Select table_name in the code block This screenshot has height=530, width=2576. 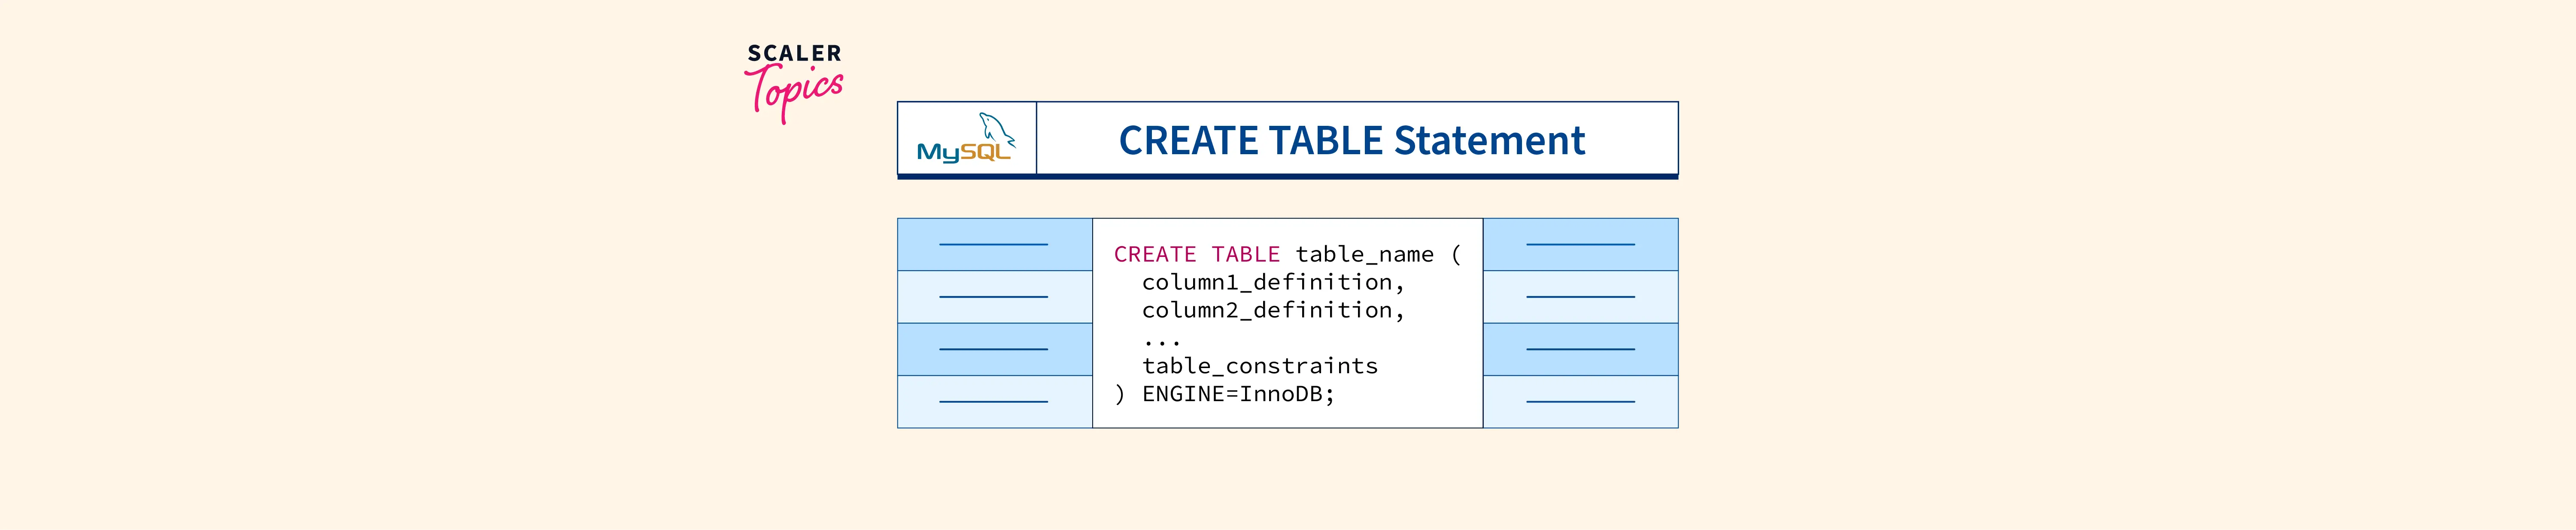coord(1364,254)
